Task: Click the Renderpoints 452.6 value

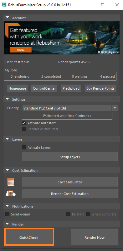Action: [74, 62]
